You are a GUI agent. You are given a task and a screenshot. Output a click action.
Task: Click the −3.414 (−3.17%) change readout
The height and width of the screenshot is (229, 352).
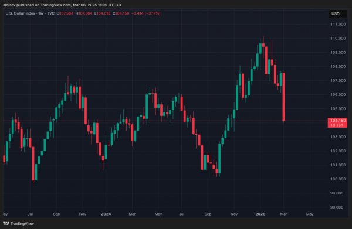click(146, 13)
